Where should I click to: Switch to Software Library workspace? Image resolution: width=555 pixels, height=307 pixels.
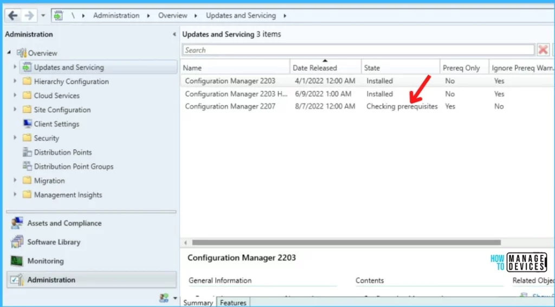point(91,242)
